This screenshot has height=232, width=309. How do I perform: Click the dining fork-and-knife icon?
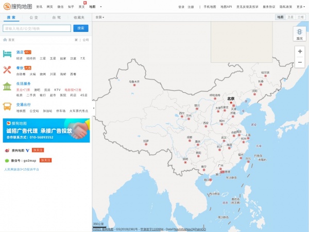click(7, 70)
